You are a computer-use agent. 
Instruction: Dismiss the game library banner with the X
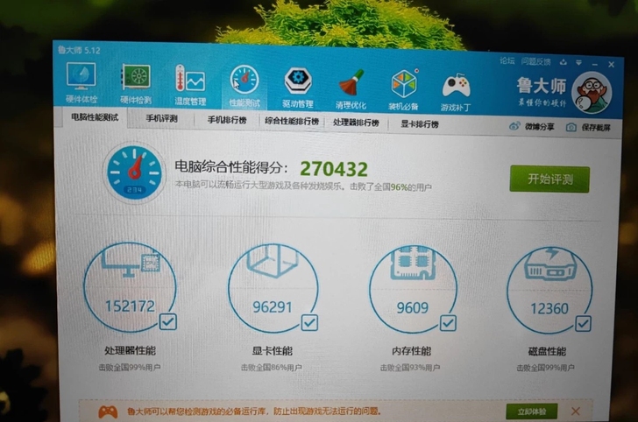click(575, 411)
